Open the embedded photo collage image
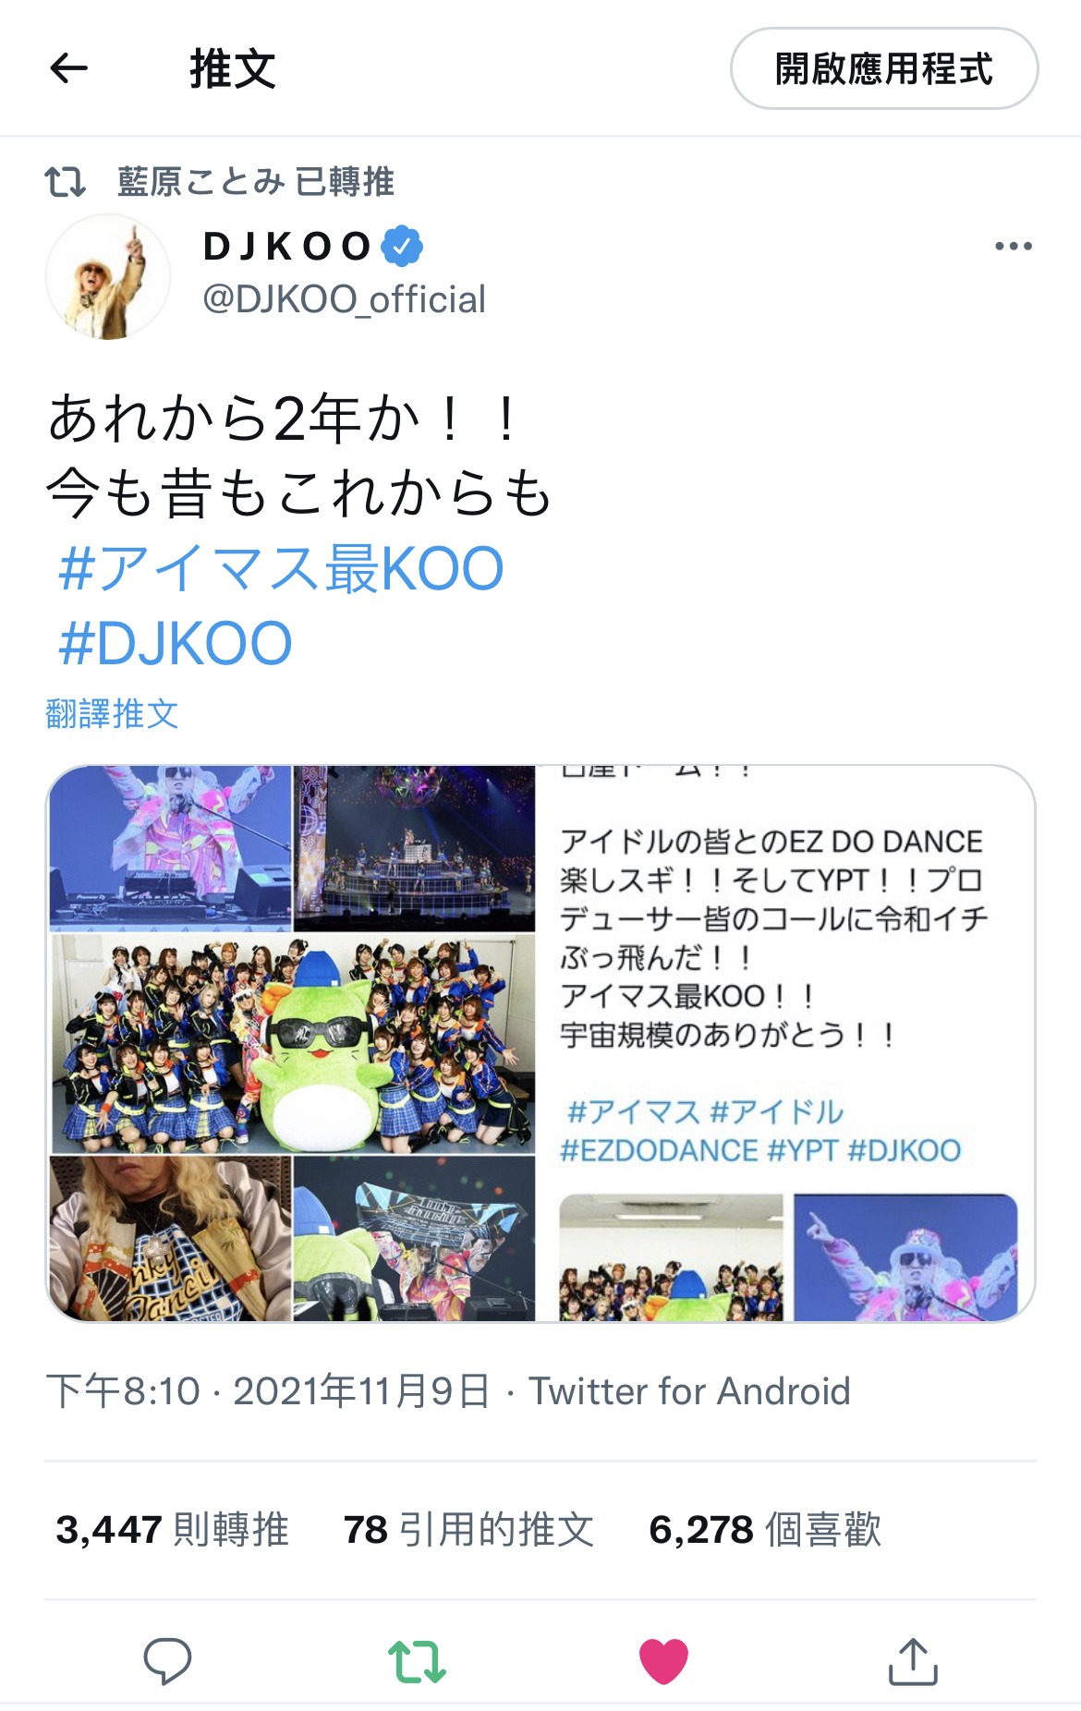This screenshot has height=1711, width=1081. [540, 1043]
